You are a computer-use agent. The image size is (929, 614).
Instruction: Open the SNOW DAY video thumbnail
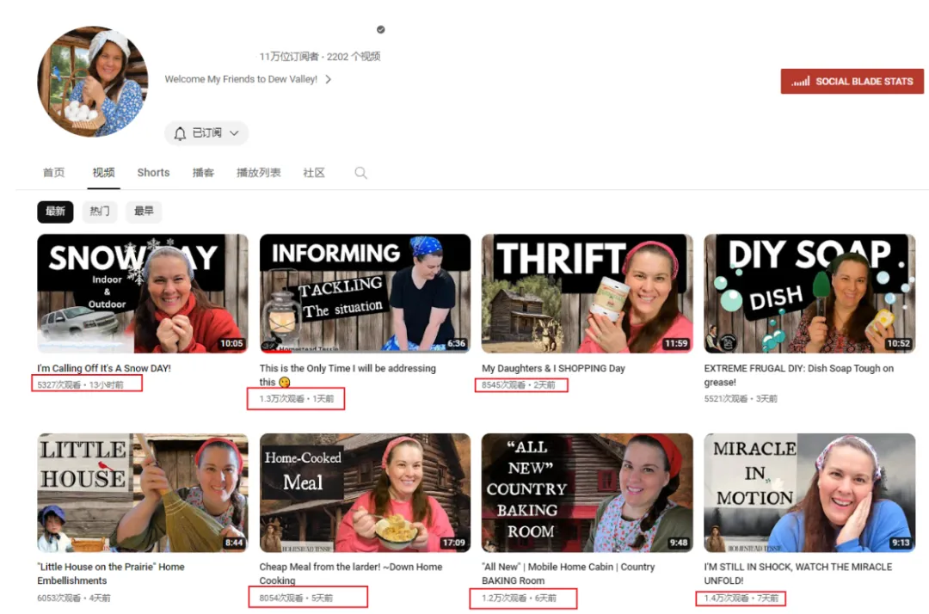[143, 294]
